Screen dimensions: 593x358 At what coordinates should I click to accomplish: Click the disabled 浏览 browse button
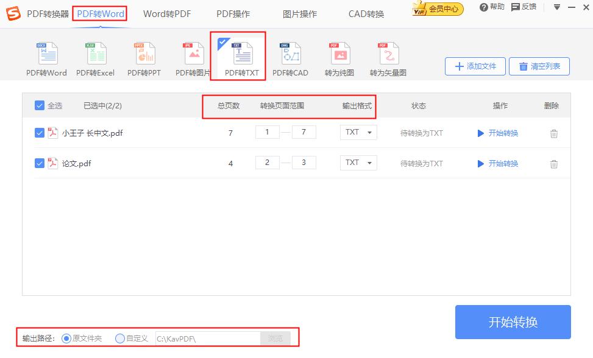coord(275,339)
